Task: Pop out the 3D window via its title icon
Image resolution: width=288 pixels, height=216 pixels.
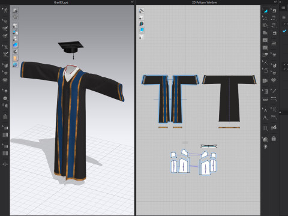Action: [132, 2]
